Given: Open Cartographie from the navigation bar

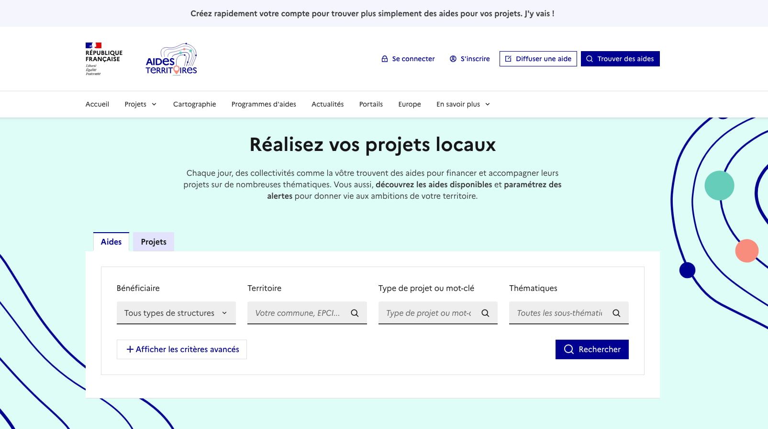Looking at the screenshot, I should tap(194, 104).
